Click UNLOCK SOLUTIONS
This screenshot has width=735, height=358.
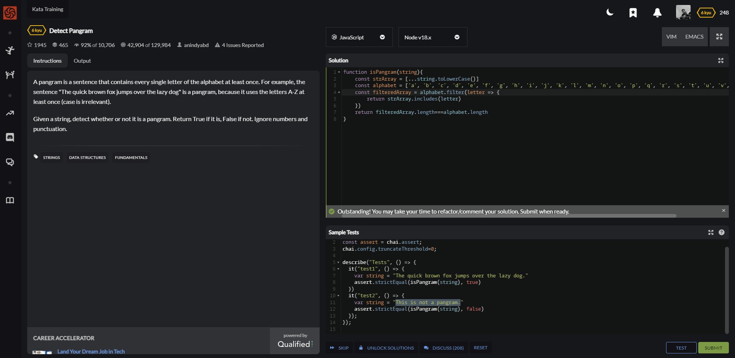[387, 348]
